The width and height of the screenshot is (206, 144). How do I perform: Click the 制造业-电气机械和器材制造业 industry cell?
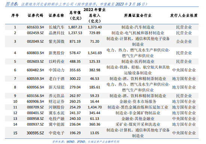point(138,33)
